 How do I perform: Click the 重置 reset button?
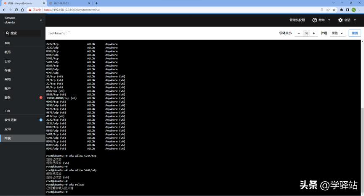click(x=355, y=33)
